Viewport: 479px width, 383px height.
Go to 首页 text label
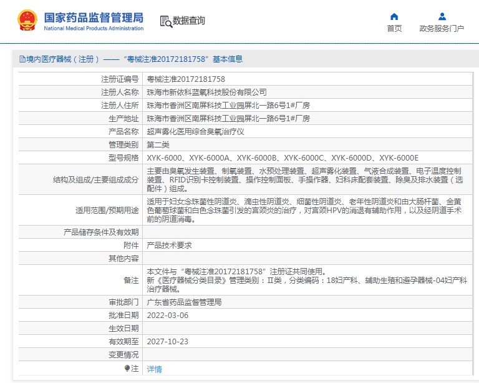[x=394, y=29]
